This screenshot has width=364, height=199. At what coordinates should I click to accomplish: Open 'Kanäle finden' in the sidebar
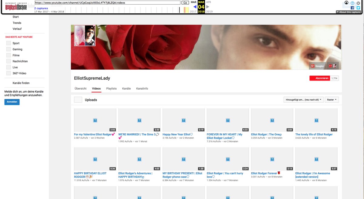tap(21, 83)
